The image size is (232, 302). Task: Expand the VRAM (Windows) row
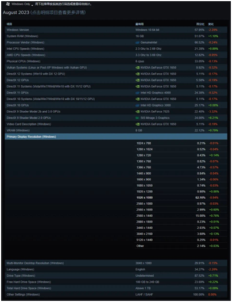(116, 130)
